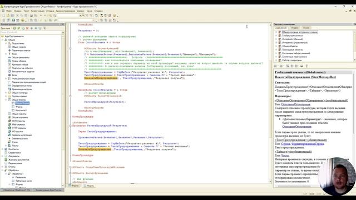The width and height of the screenshot is (356, 200).
Task: Click the Save toolbar icon
Action: [x=12, y=16]
